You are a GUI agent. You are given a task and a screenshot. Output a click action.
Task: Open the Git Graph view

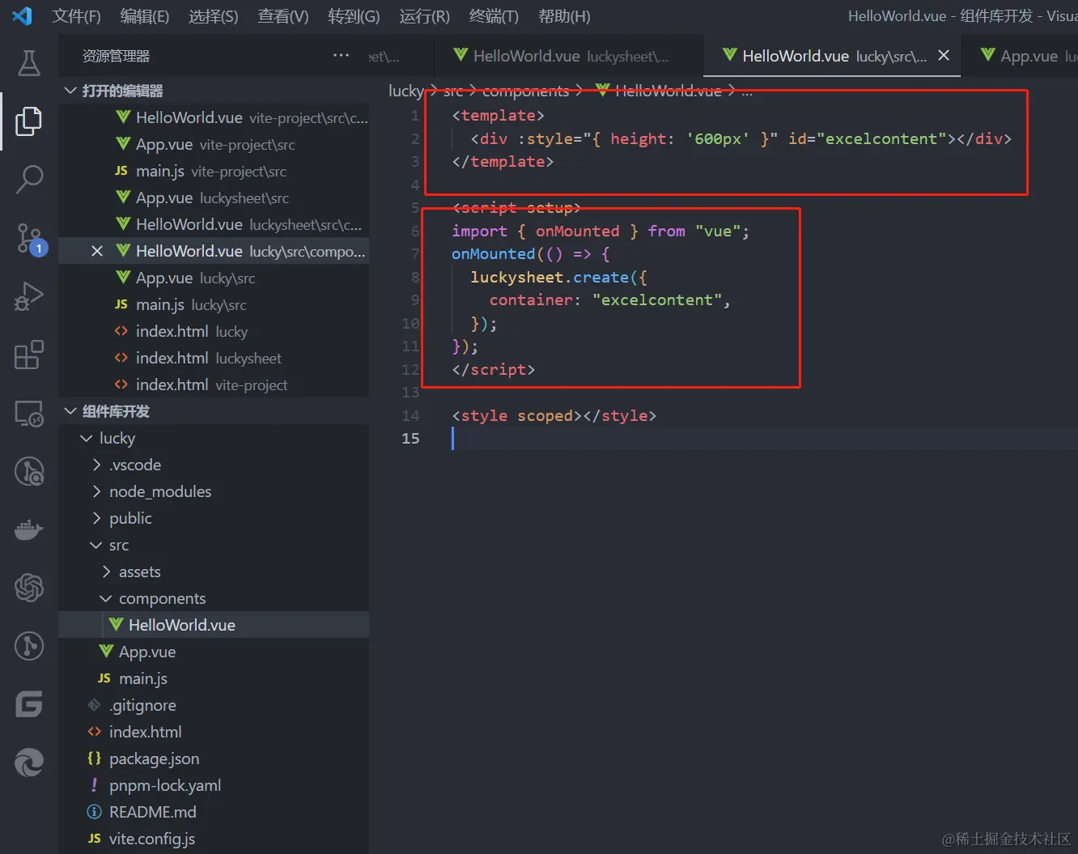pyautogui.click(x=29, y=646)
